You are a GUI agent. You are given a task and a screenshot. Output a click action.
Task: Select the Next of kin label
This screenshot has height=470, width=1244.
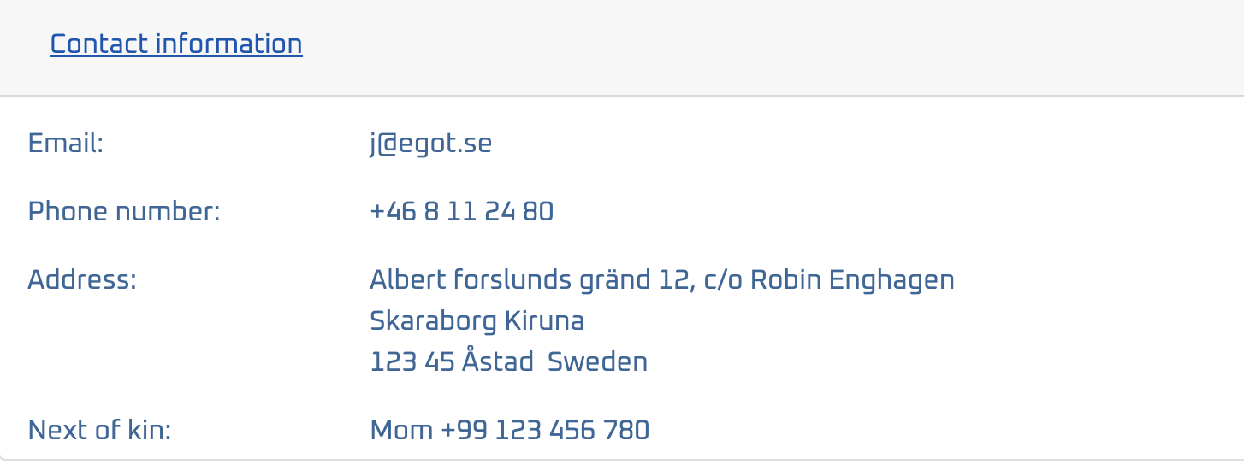[x=100, y=430]
